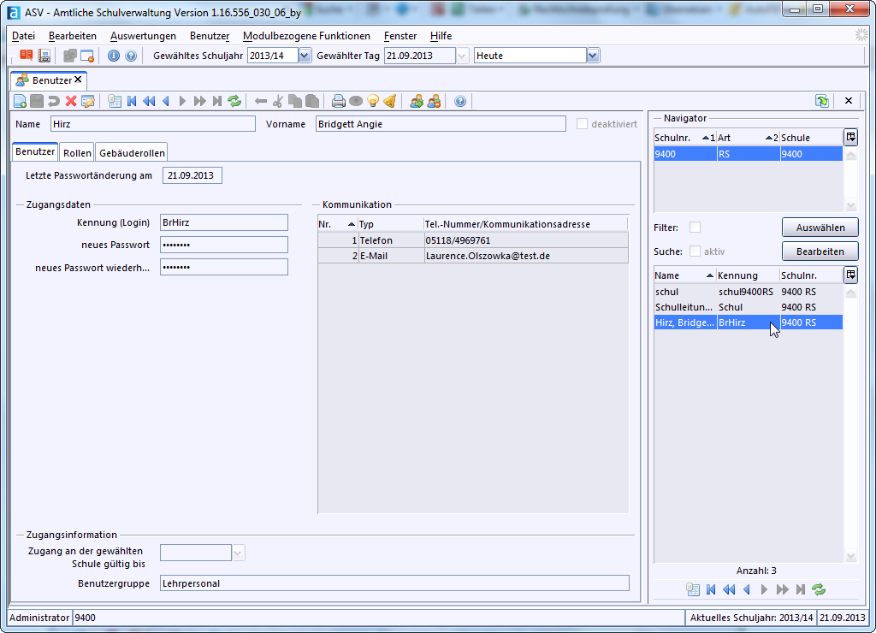Click the Benutzergruppe field
Viewport: 876px width, 633px height.
394,583
